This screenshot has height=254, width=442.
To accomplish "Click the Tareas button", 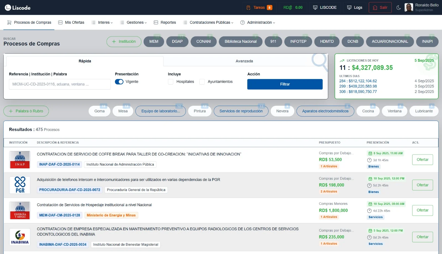I will [259, 7].
